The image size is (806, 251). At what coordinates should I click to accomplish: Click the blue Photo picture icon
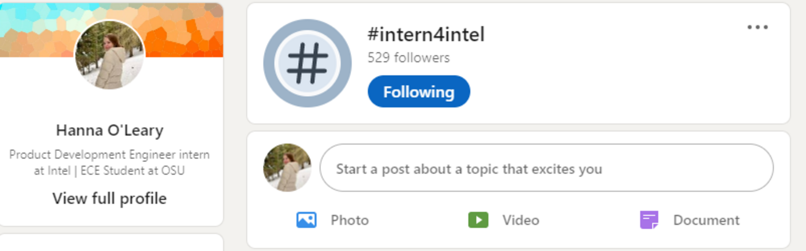tap(306, 220)
